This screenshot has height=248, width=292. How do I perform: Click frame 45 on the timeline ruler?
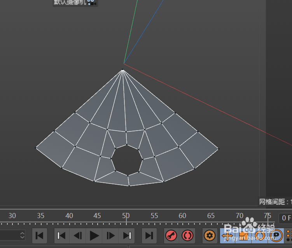pos(97,216)
